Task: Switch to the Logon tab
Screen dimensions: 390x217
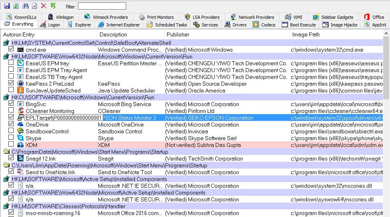Action: click(x=50, y=25)
